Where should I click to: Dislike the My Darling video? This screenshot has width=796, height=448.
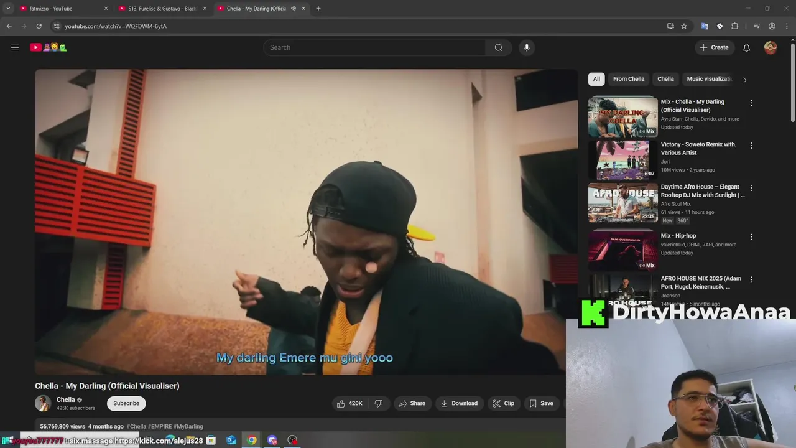379,403
